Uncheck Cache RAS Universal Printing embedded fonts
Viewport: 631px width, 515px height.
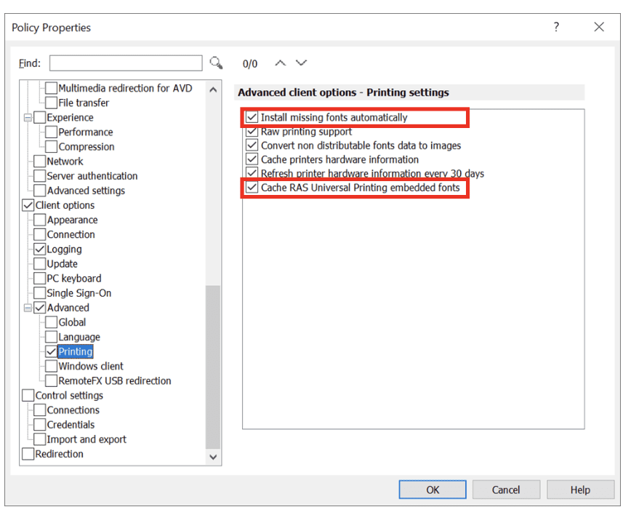(252, 188)
